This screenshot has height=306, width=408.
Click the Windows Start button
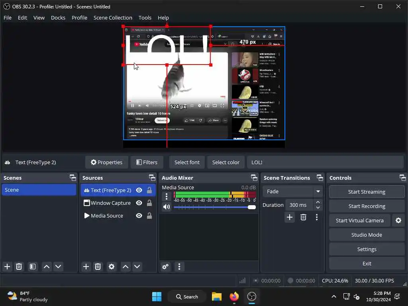point(157,296)
